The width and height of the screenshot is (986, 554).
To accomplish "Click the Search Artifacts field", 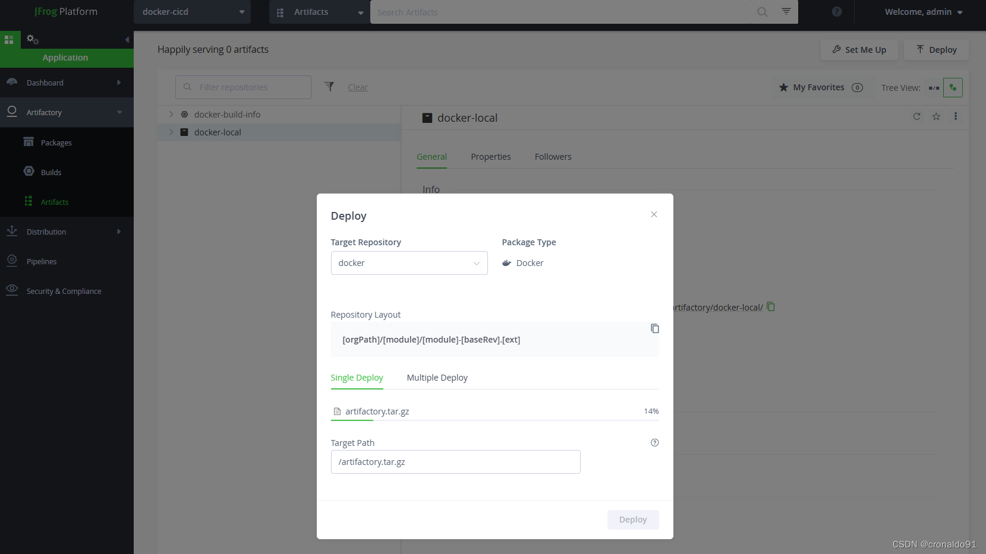I will [x=560, y=12].
